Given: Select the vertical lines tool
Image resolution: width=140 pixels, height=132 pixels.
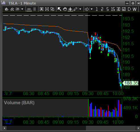Looking at the screenshot, I should click(34, 9).
